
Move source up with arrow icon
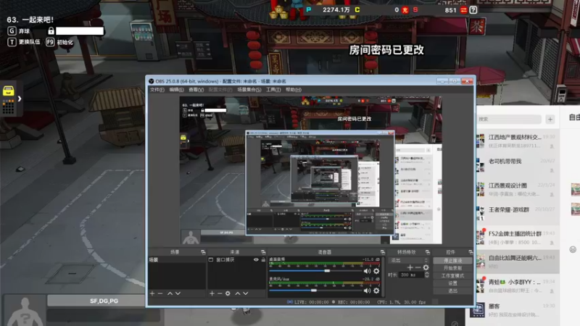coord(238,293)
